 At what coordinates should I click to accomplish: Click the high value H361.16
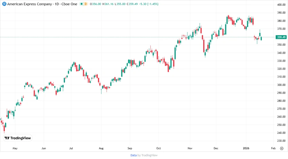coord(108,4)
